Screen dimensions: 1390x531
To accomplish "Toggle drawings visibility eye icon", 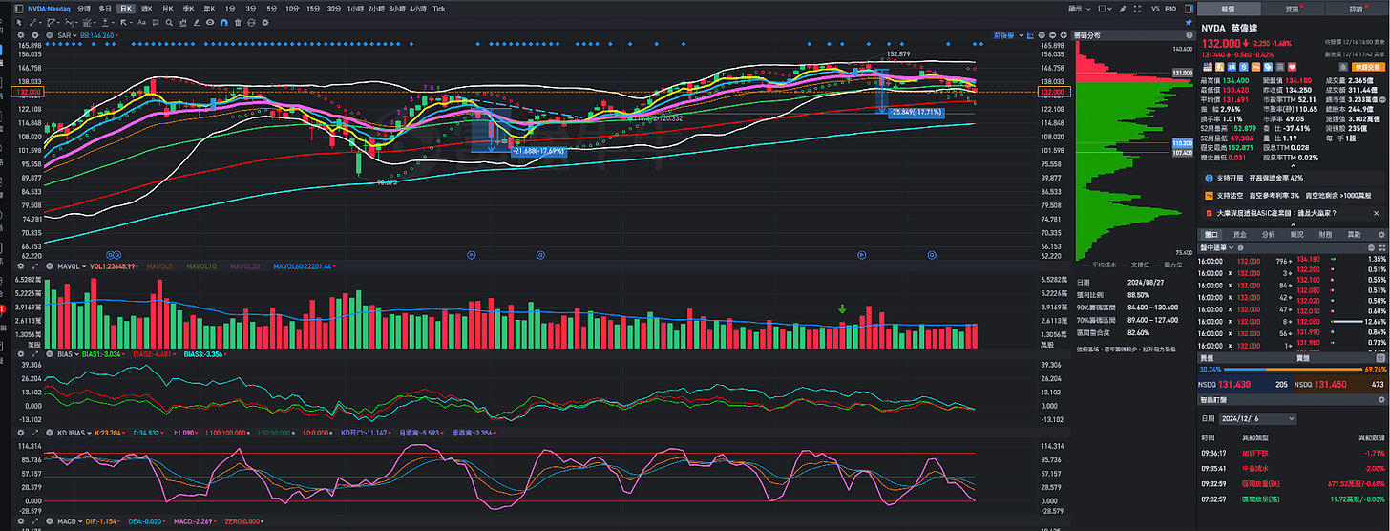I will click(210, 23).
